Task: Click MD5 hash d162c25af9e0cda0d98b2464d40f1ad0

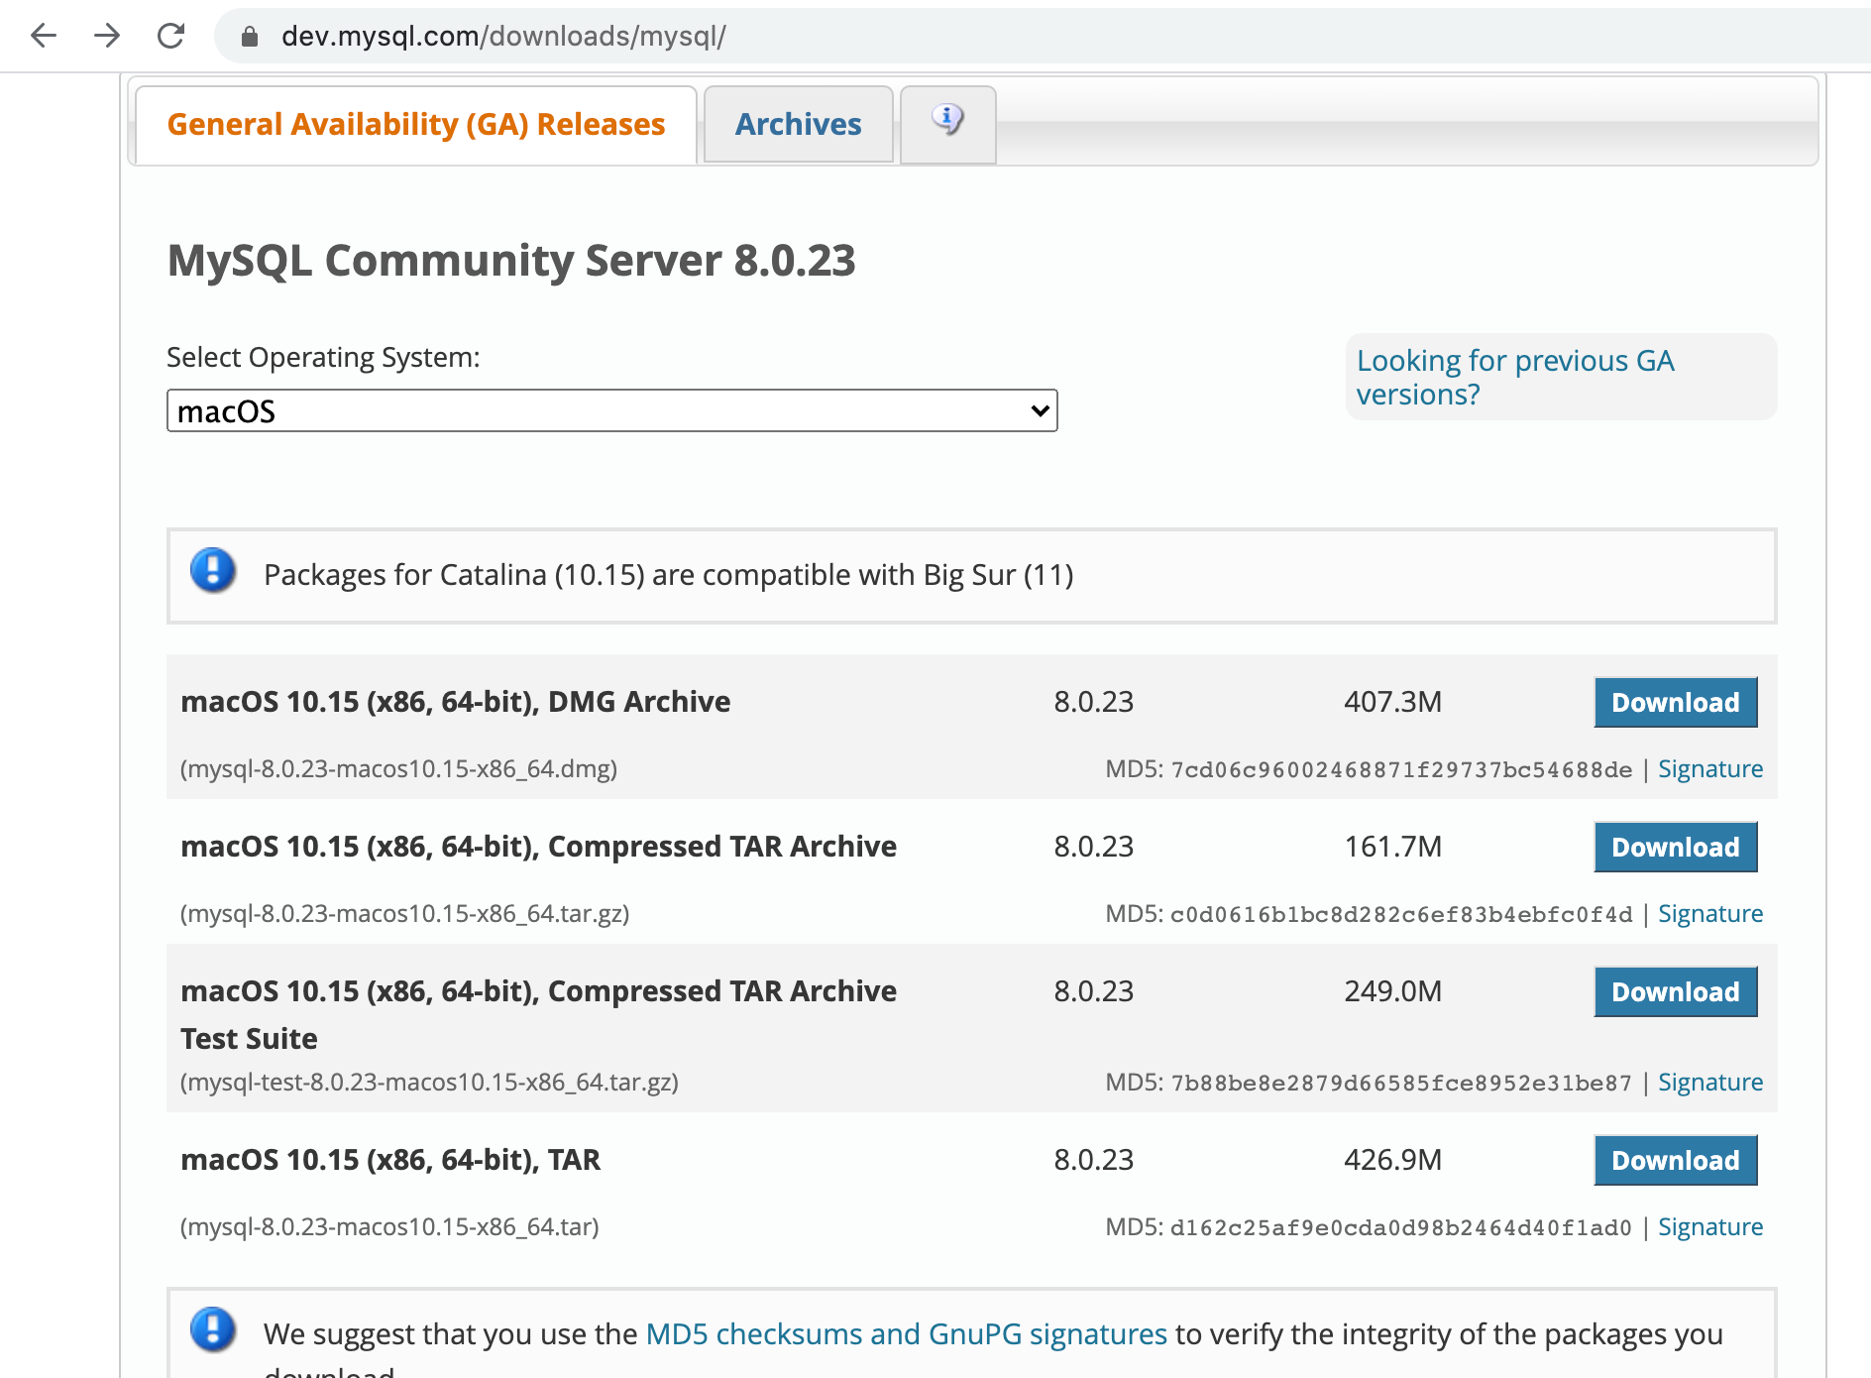Action: (1401, 1228)
